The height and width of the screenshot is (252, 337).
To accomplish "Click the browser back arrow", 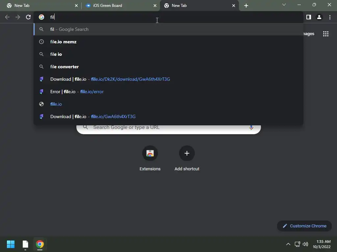I will 7,17.
